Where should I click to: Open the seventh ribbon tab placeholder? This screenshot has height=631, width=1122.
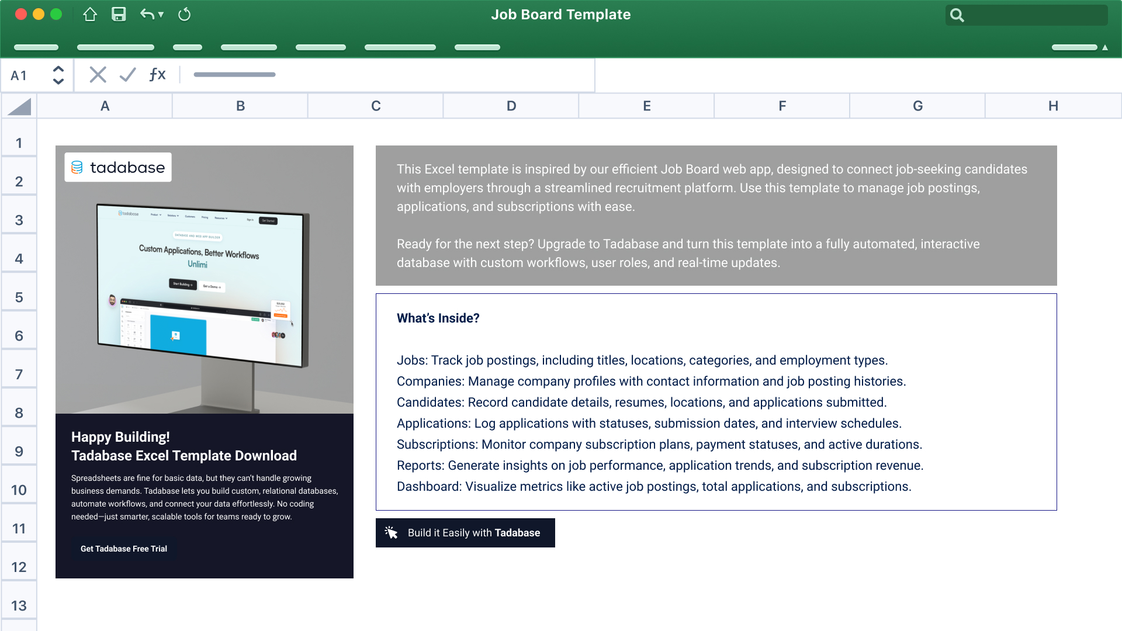(477, 47)
